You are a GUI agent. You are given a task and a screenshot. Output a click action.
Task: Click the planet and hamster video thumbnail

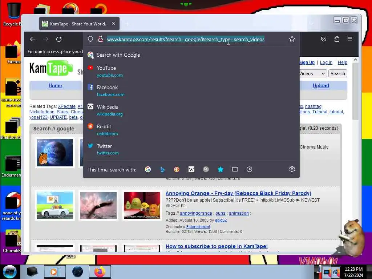(x=55, y=153)
